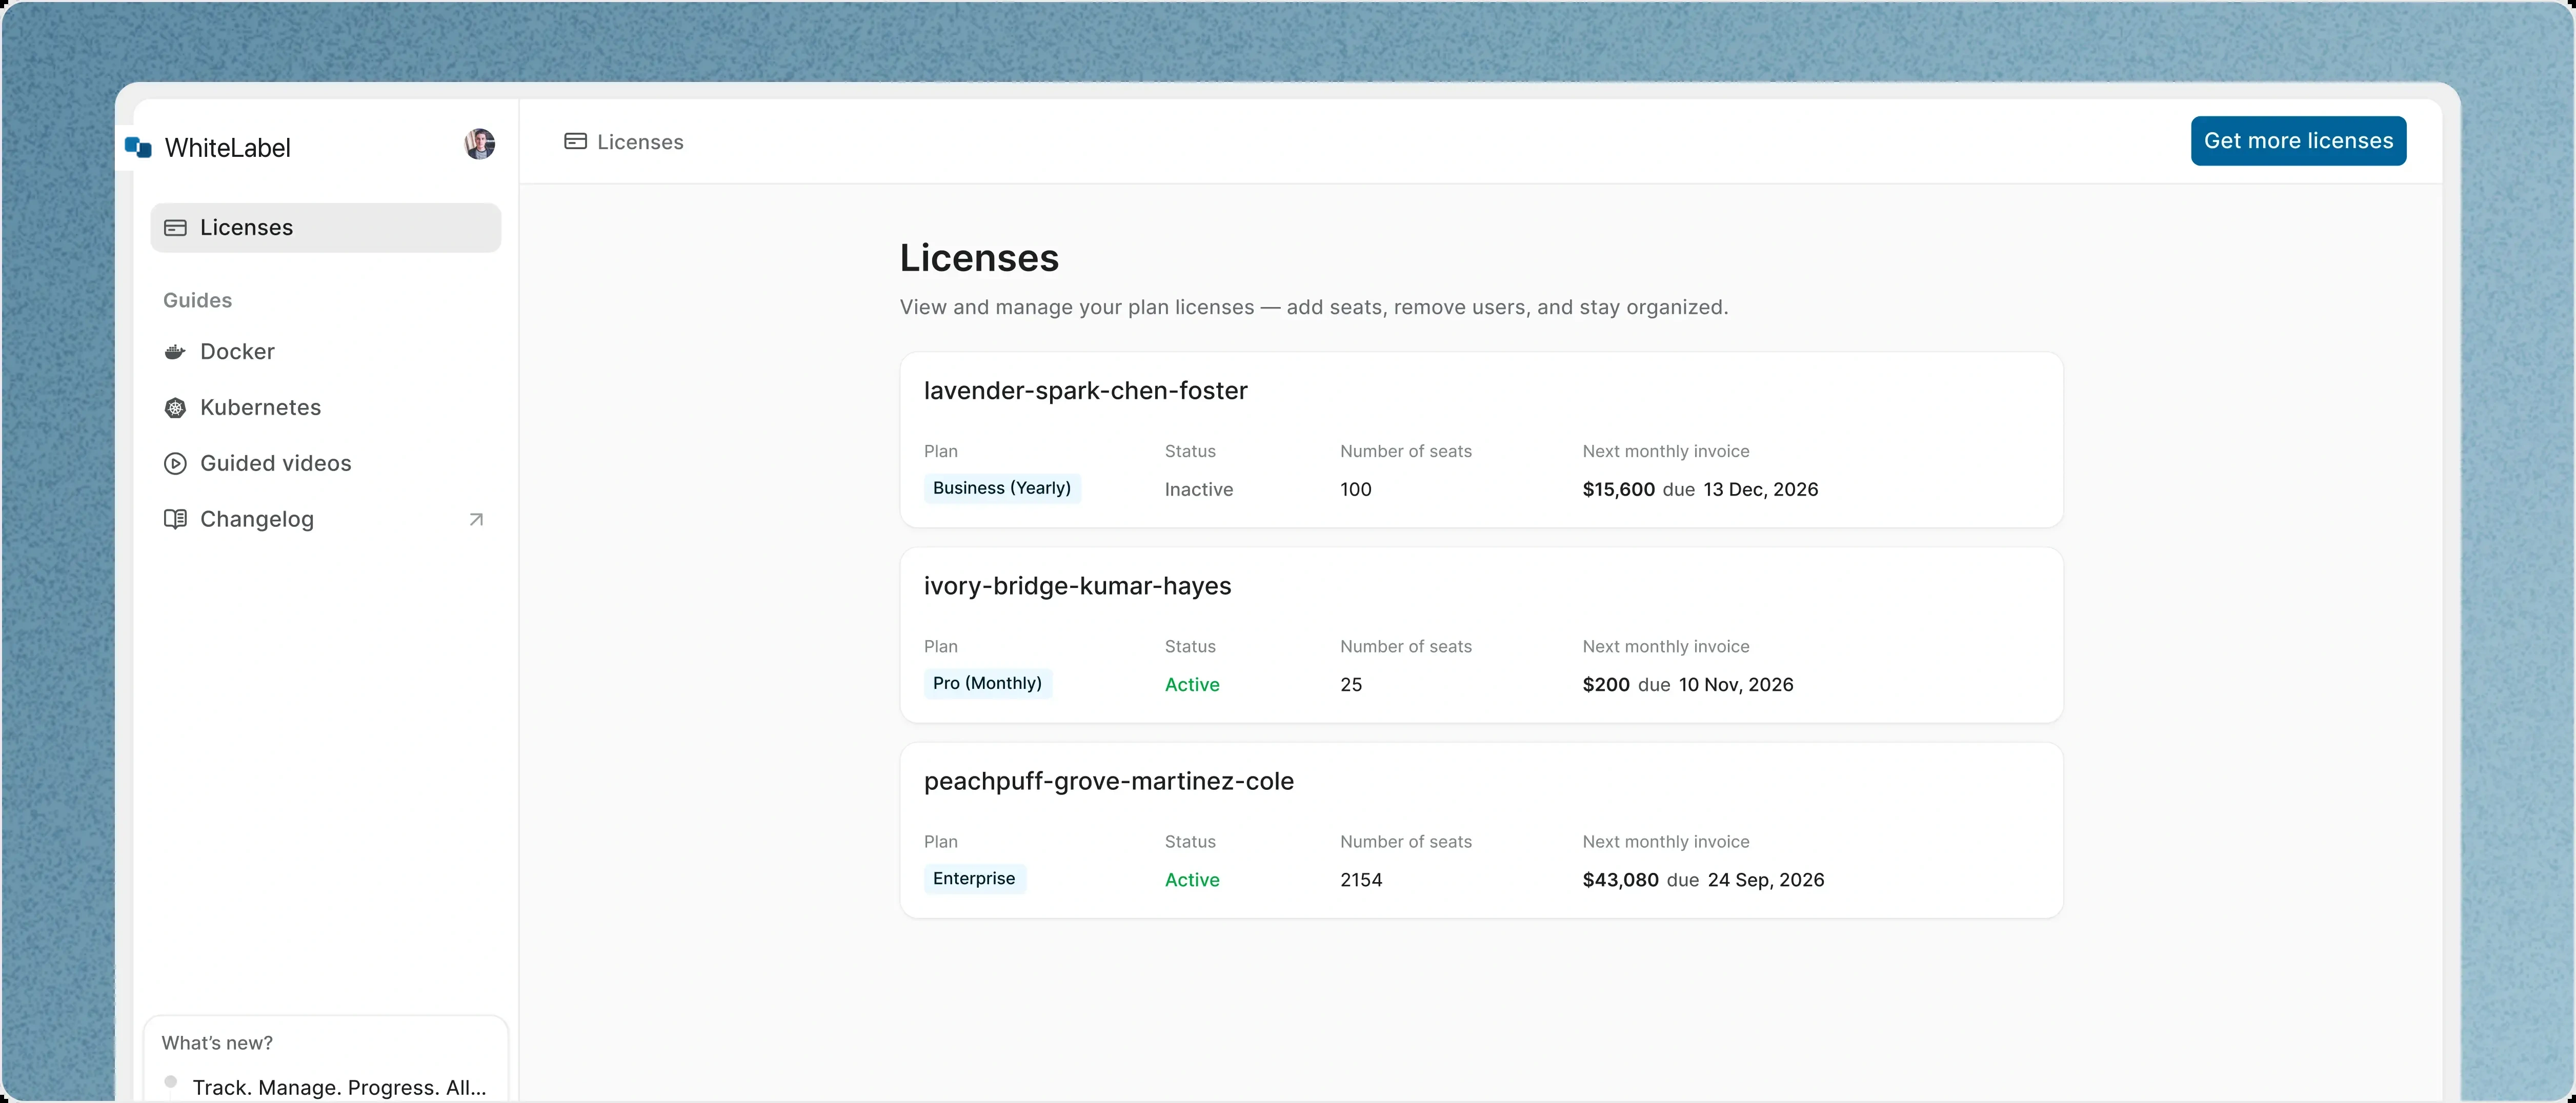Click the 10 Nov, 2026 due date
The width and height of the screenshot is (2576, 1103).
click(1736, 685)
